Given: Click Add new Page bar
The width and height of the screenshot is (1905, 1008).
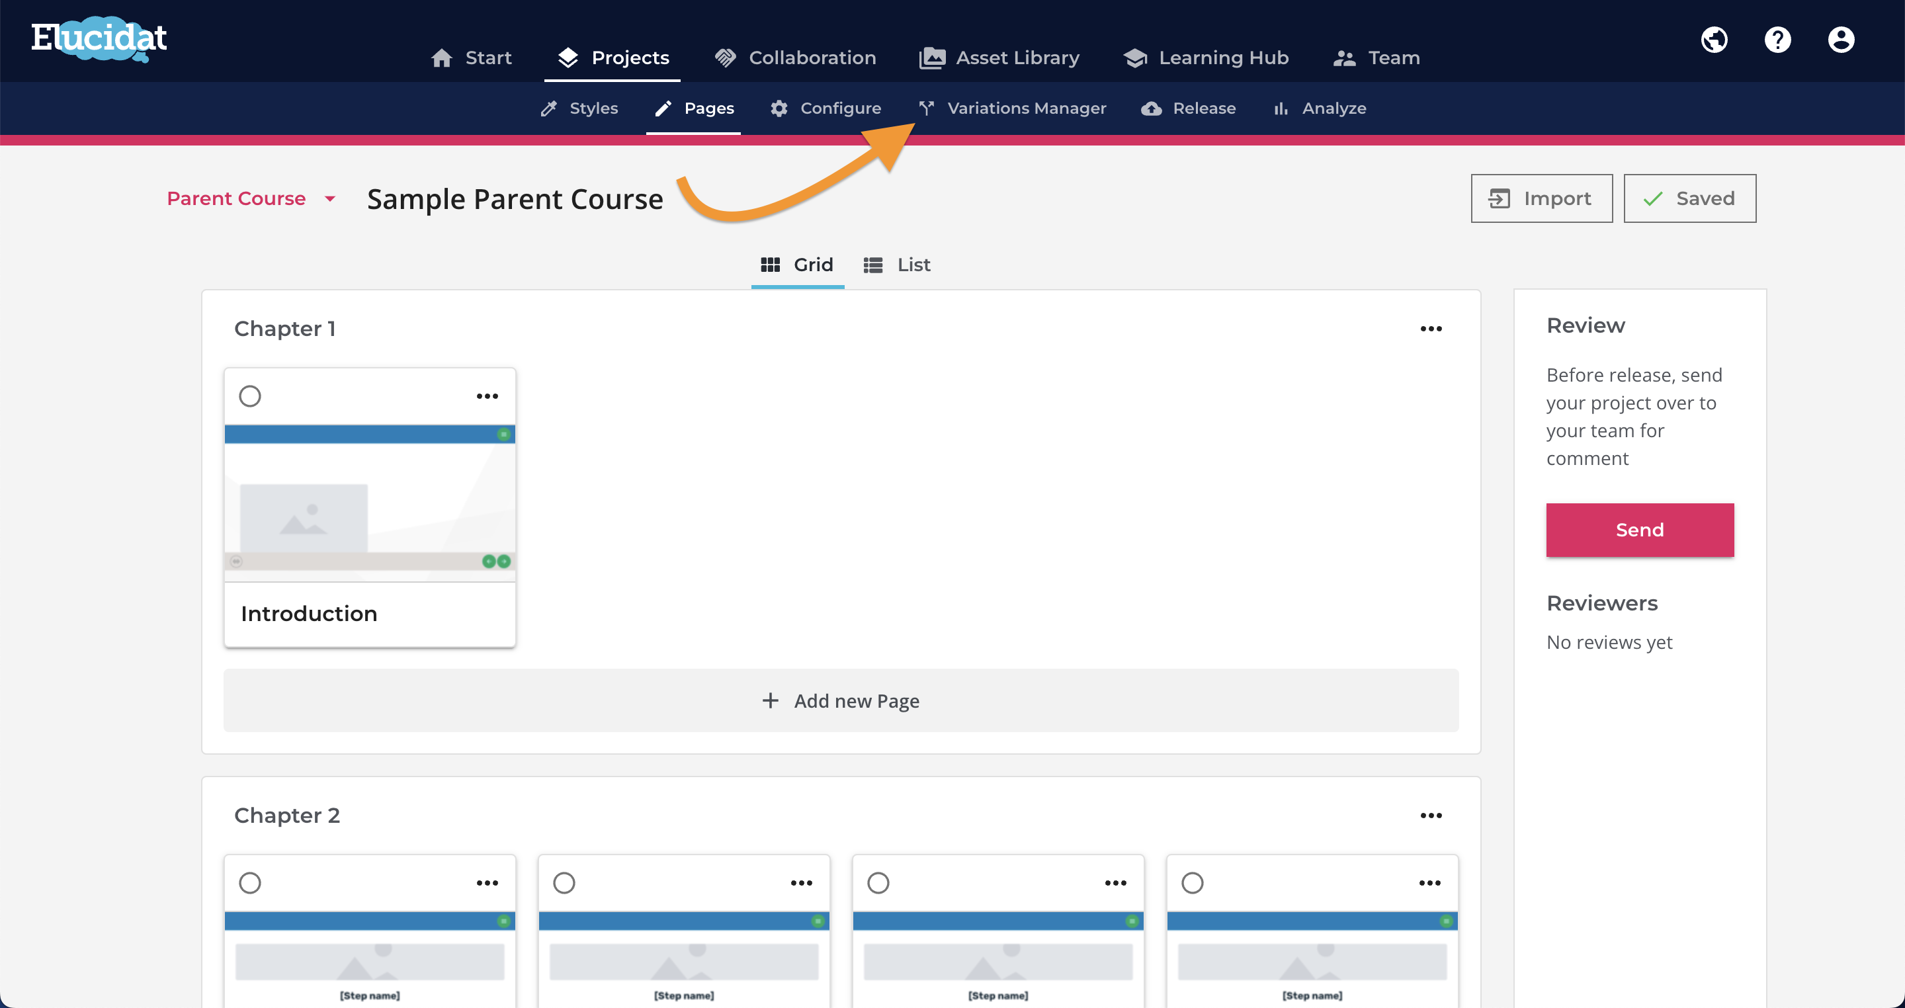Looking at the screenshot, I should [x=841, y=700].
